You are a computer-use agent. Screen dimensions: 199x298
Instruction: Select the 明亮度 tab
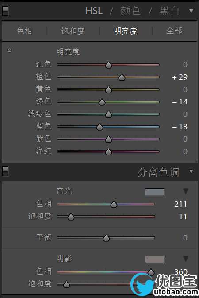[x=126, y=31]
